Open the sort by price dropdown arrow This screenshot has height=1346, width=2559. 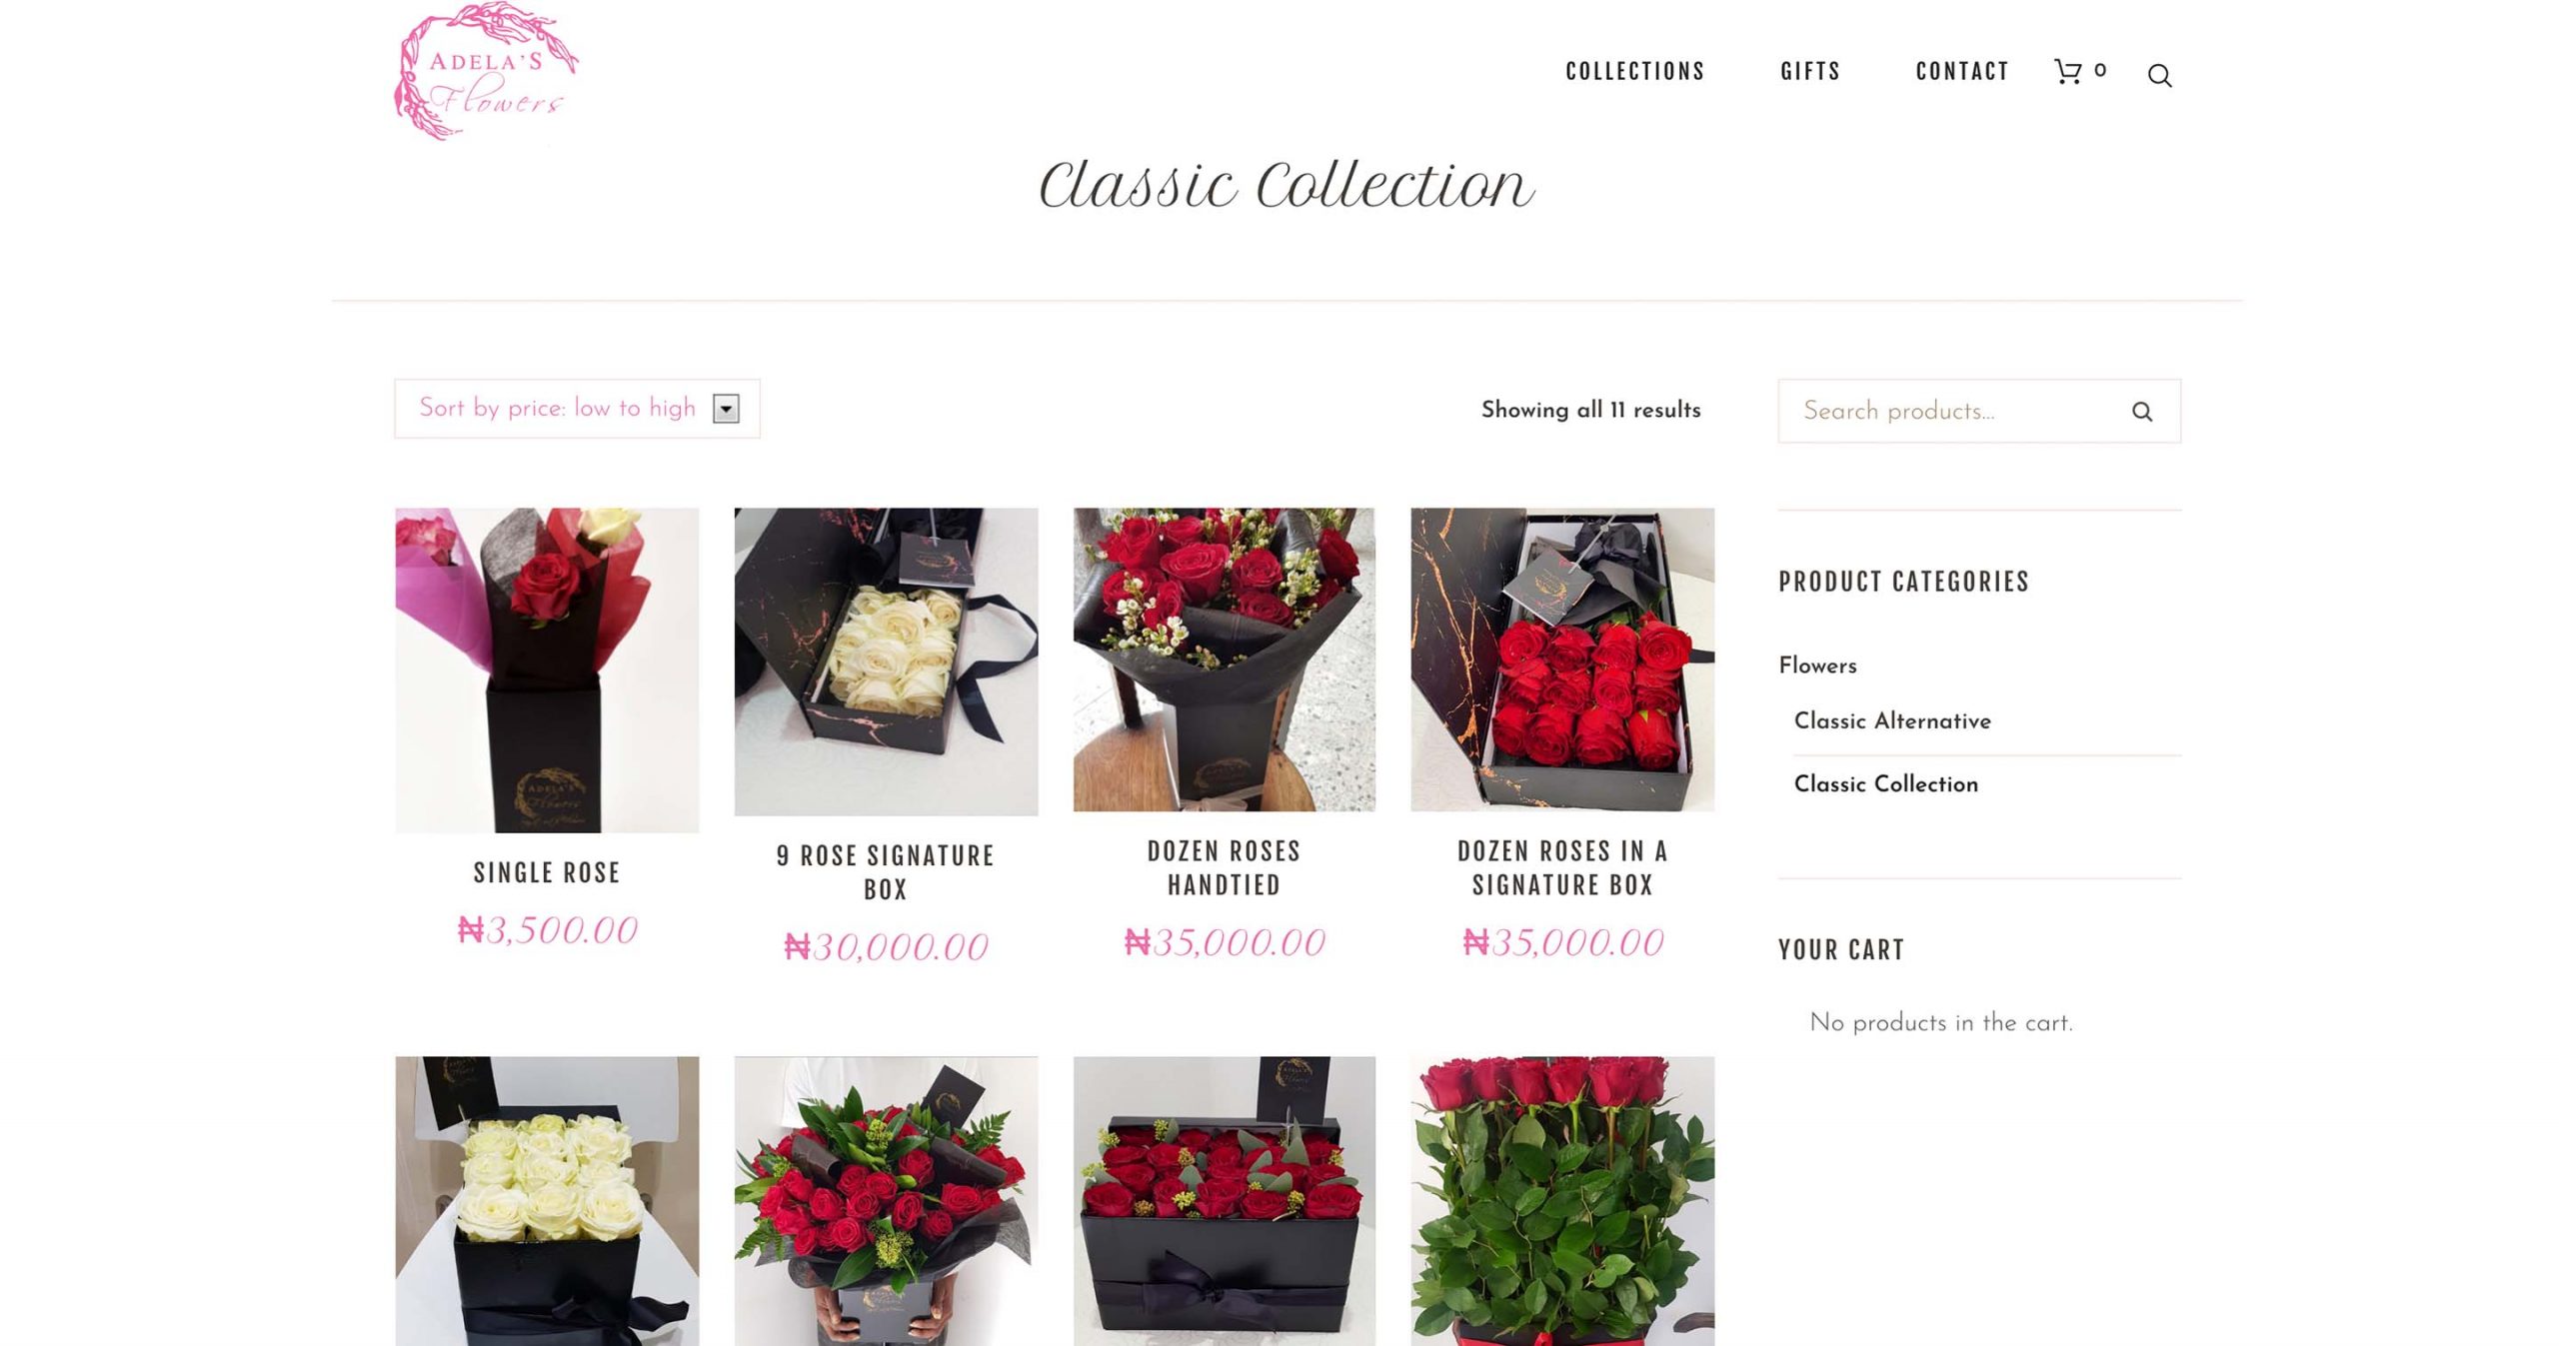[x=726, y=409]
